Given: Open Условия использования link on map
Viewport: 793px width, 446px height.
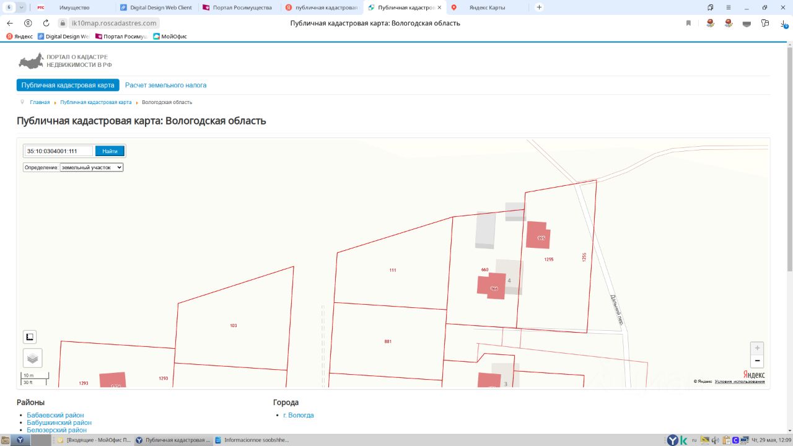Looking at the screenshot, I should (740, 382).
